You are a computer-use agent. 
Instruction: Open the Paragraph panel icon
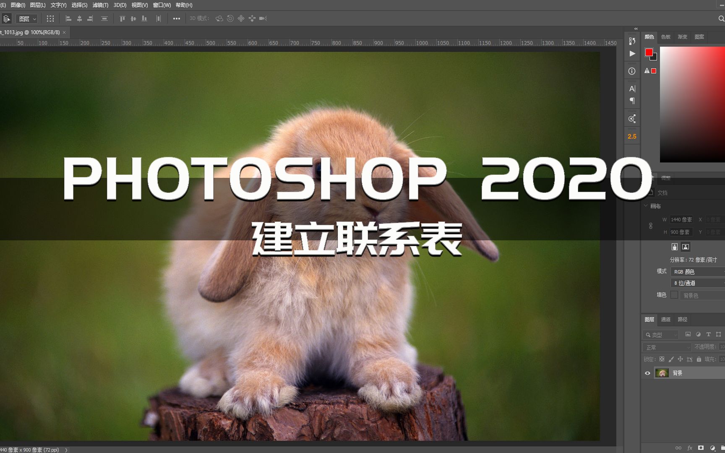click(x=632, y=100)
